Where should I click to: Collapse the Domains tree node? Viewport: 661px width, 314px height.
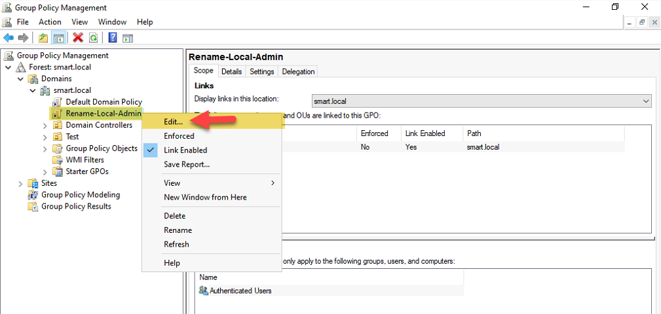[x=21, y=78]
